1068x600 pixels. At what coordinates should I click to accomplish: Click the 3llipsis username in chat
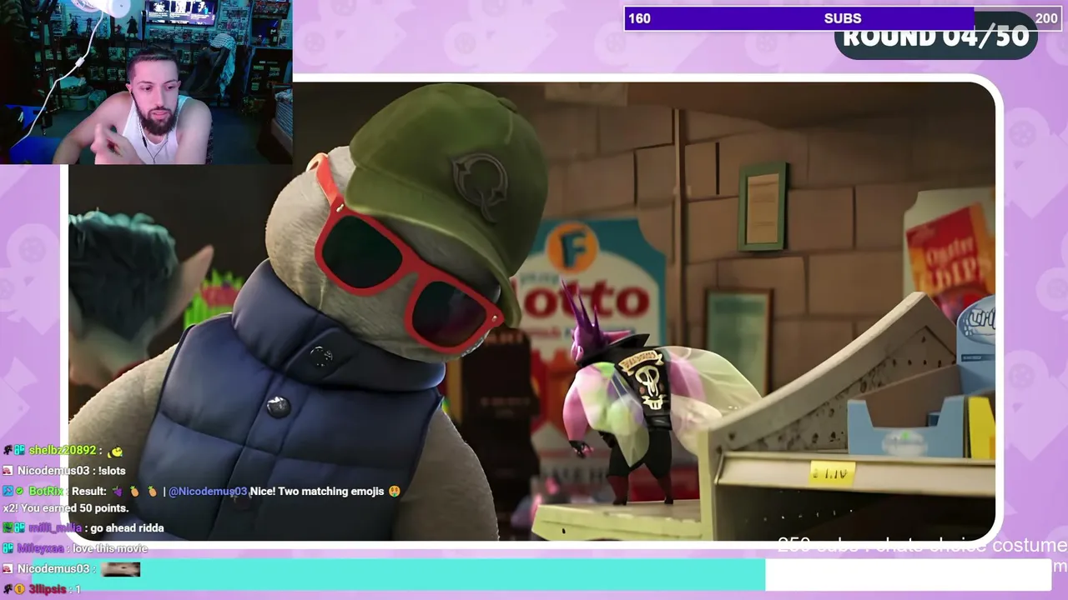click(x=48, y=589)
